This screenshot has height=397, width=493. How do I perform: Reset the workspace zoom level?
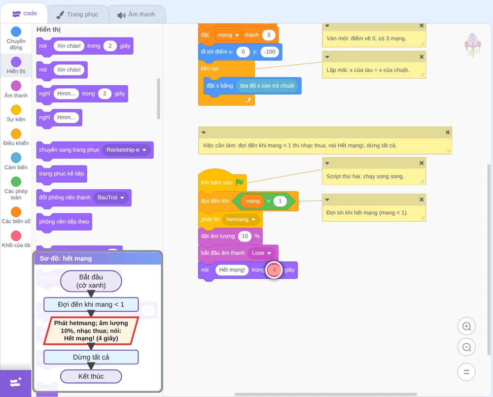click(466, 372)
